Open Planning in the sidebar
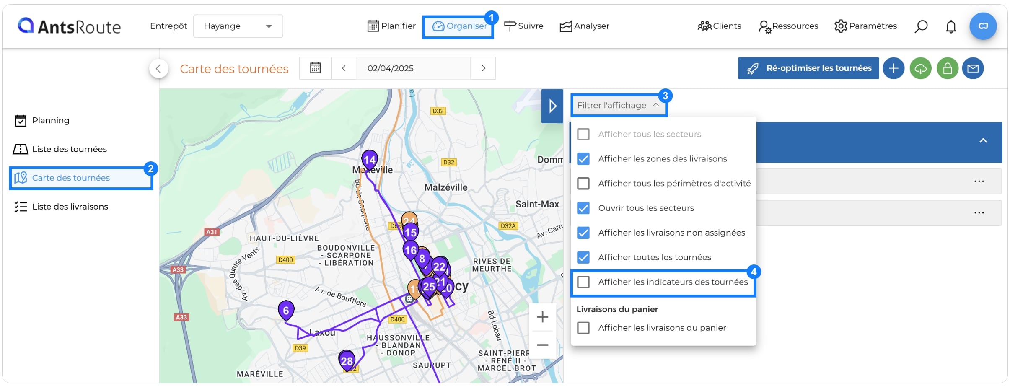This screenshot has width=1010, height=386. tap(42, 120)
